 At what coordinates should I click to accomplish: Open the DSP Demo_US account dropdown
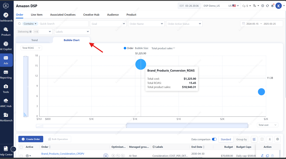coord(221,6)
